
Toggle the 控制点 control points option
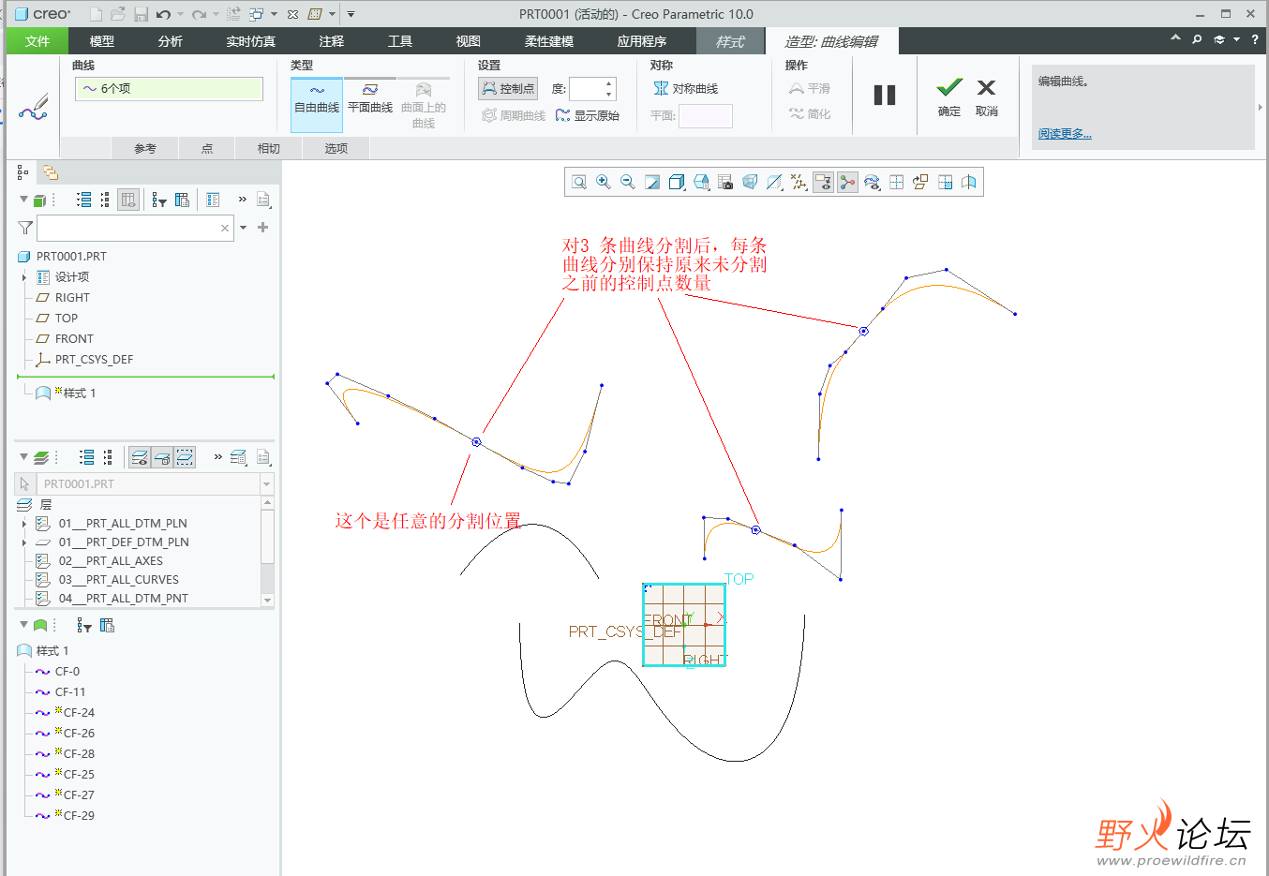point(508,88)
